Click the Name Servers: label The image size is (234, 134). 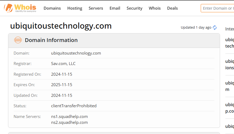pos(27,116)
